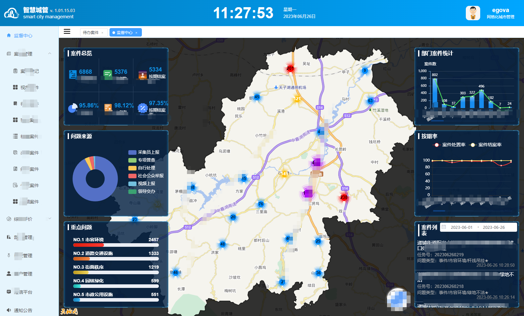524x316 pixels.
Task: Open the egova user avatar
Action: point(473,13)
